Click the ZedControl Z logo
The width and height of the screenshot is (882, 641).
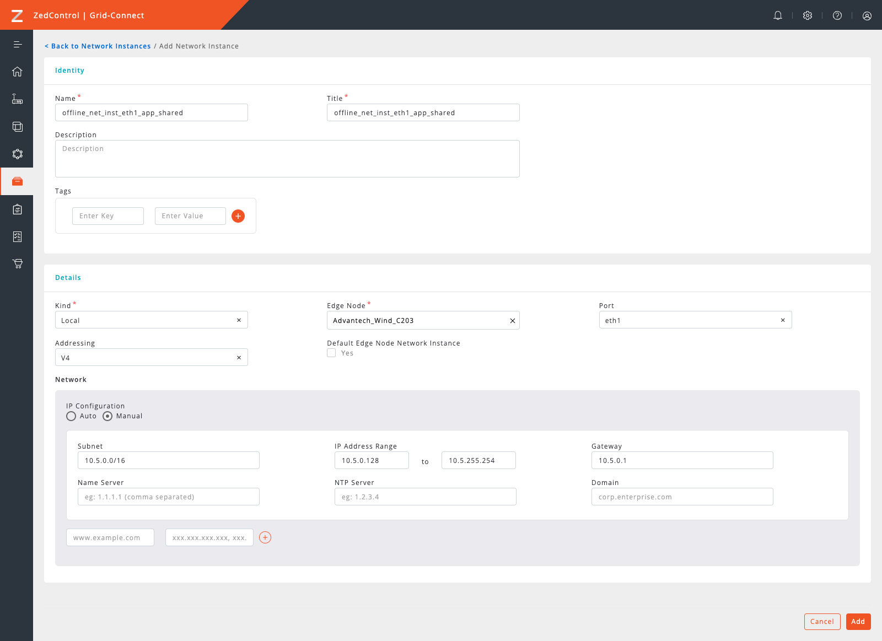click(17, 15)
